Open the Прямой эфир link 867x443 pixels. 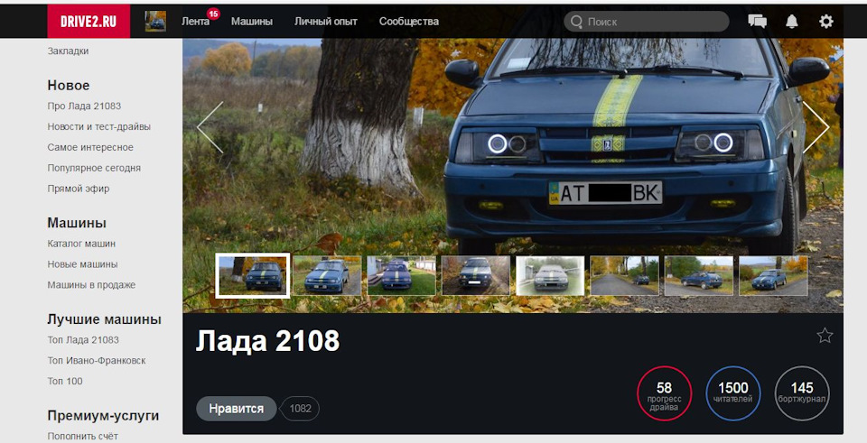[79, 189]
